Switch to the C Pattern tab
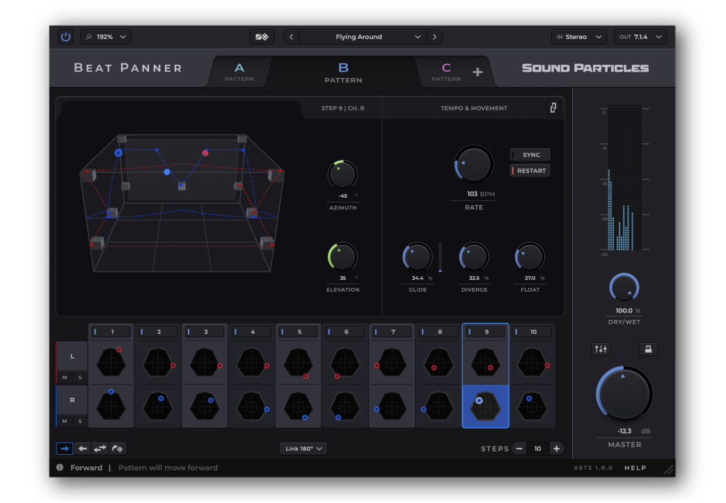The image size is (726, 503). pyautogui.click(x=446, y=72)
